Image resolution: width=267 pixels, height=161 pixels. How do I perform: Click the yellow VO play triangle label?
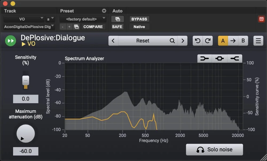[x=29, y=44]
